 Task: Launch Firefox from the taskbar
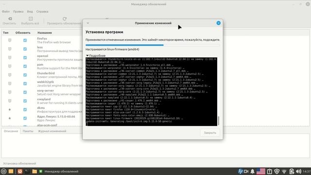click(x=20, y=171)
